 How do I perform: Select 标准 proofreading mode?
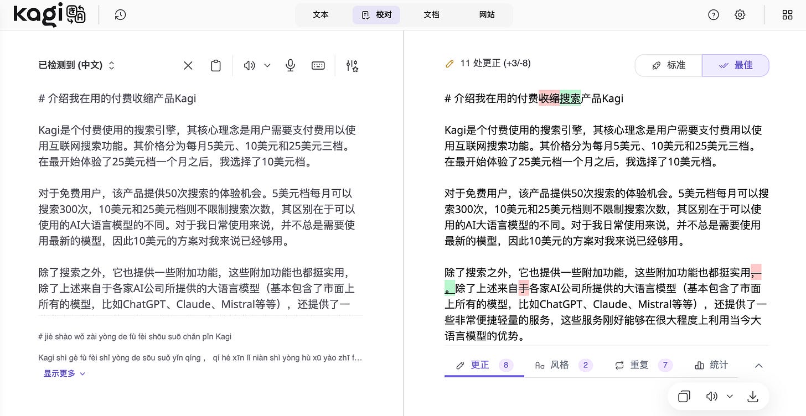(669, 65)
